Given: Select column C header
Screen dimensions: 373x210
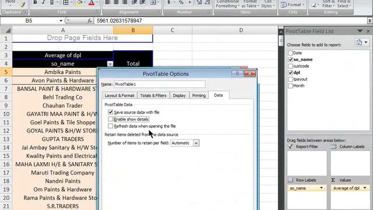Looking at the screenshot, I should click(x=173, y=30).
